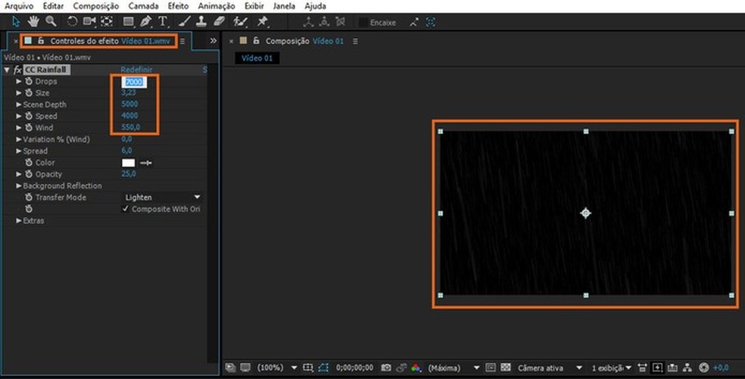The width and height of the screenshot is (745, 379).
Task: Click Redefinir to reset CC Rainfall
Action: point(136,70)
